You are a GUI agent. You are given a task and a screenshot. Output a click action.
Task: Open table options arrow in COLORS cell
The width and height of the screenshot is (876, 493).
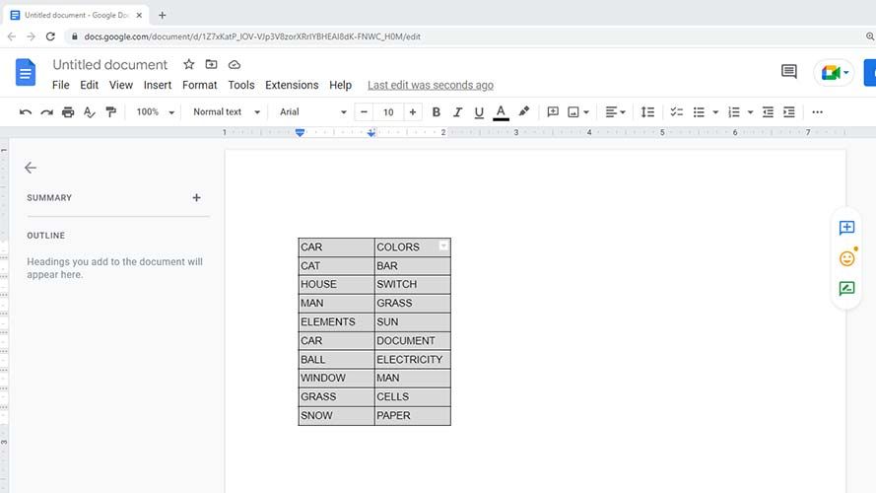(443, 246)
